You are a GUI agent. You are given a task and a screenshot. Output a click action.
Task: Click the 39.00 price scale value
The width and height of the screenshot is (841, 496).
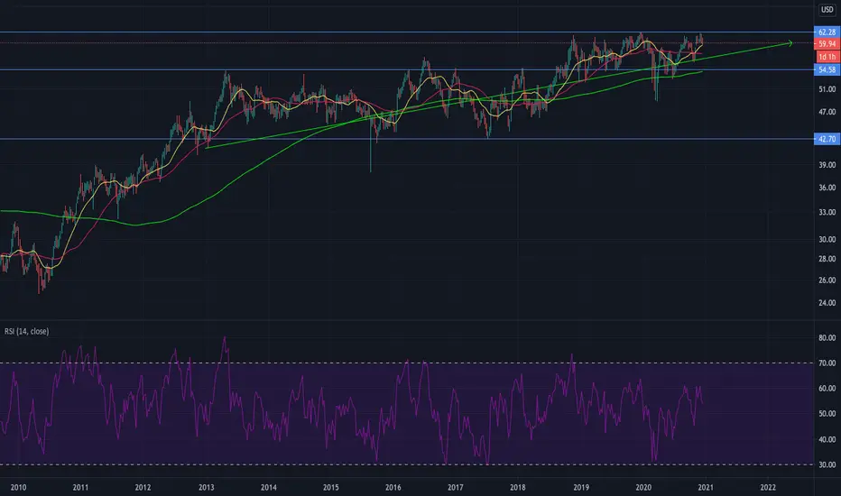827,165
